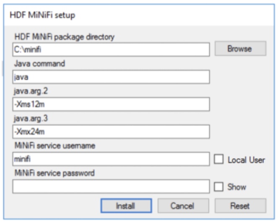Click the 'HDF MiNiFi package directory' label
The height and width of the screenshot is (223, 278).
pyautogui.click(x=64, y=37)
